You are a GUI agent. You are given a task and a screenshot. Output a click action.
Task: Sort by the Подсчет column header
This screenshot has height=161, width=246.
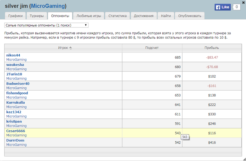[x=152, y=48]
